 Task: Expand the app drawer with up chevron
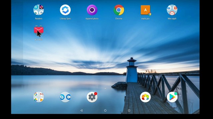pos(105,89)
